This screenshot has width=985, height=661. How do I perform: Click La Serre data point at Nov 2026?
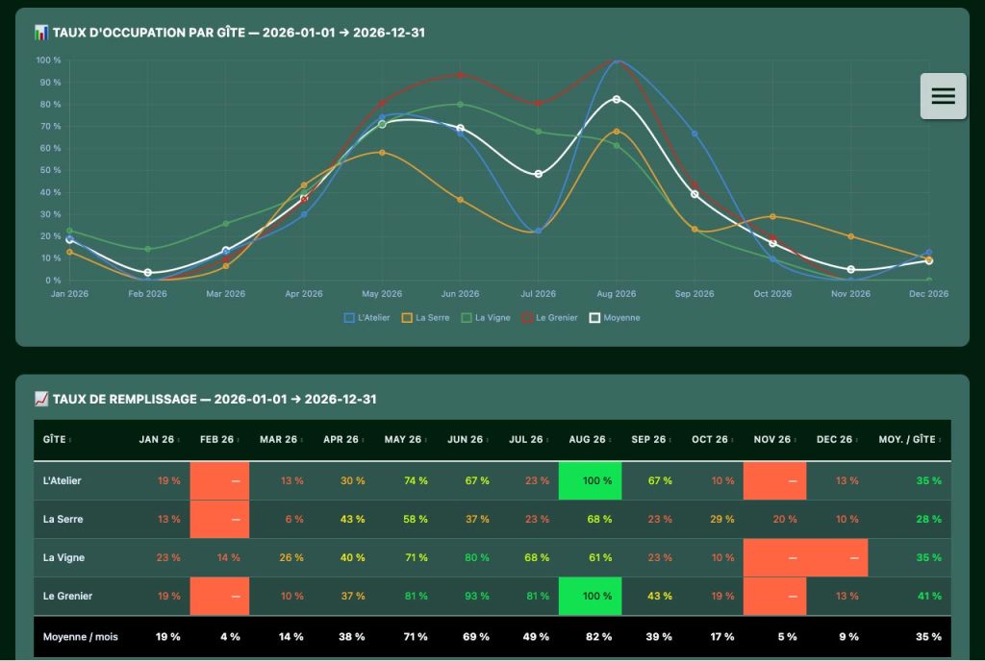pos(851,236)
